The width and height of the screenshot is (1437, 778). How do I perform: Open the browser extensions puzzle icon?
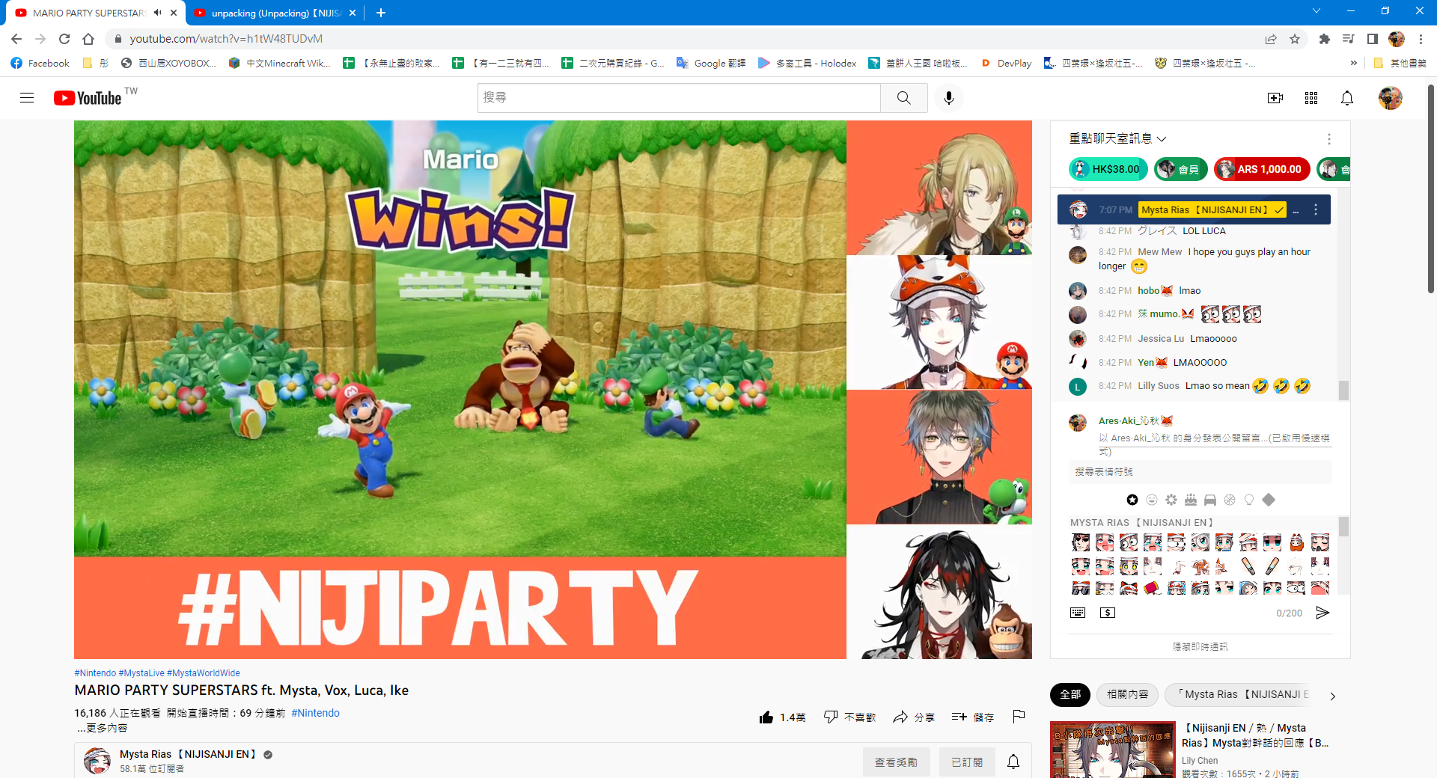1325,39
